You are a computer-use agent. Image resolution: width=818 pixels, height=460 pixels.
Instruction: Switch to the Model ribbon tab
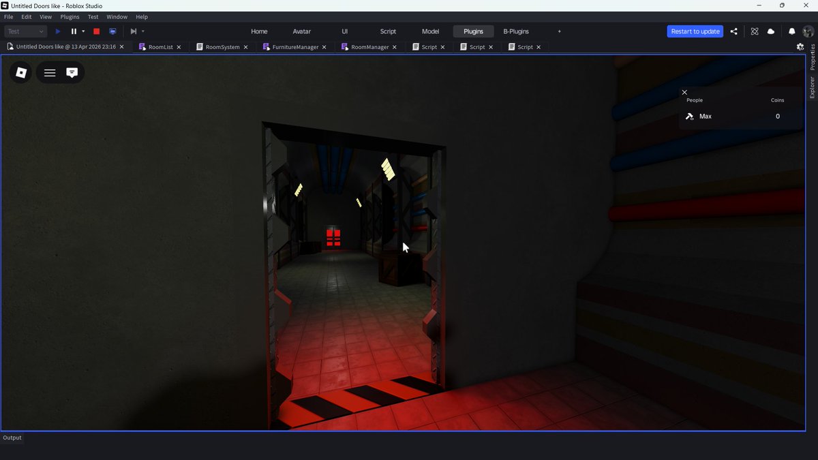point(430,31)
